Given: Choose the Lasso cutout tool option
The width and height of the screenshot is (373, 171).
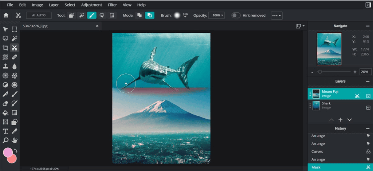Looking at the screenshot, I should click(102, 15).
